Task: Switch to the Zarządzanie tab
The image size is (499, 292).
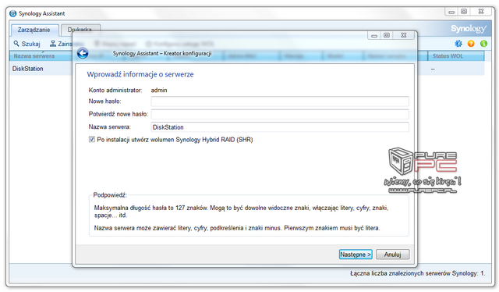Action: 34,30
